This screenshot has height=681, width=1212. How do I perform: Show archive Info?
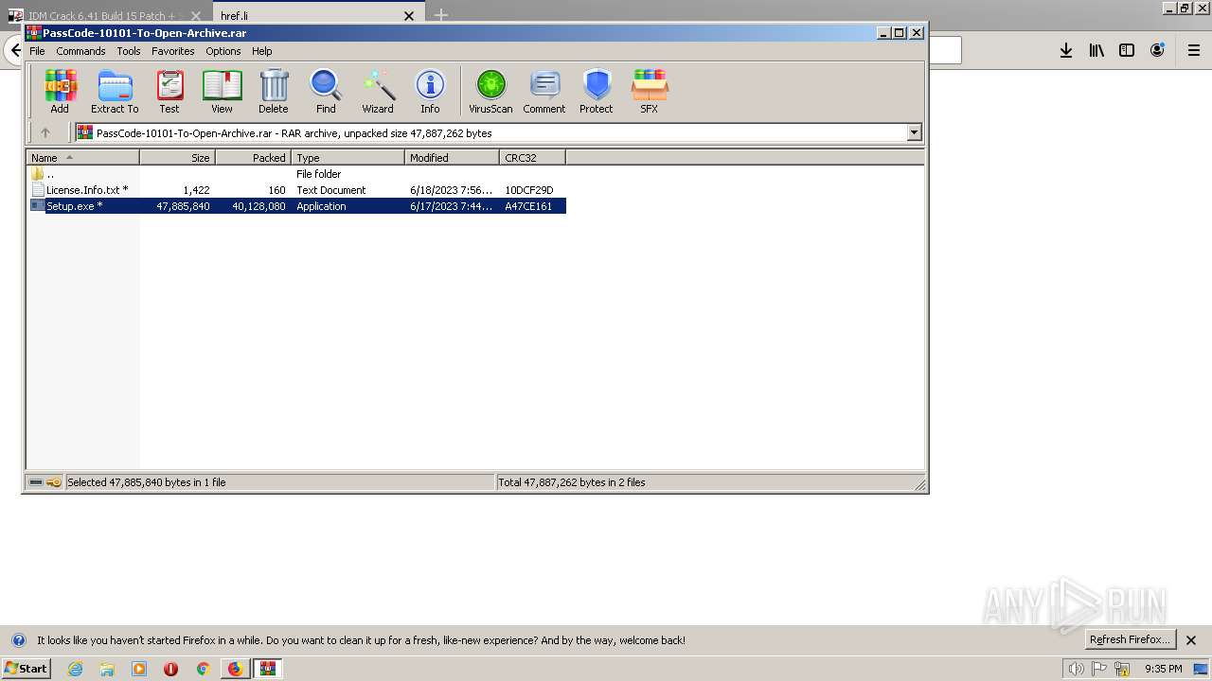[430, 92]
